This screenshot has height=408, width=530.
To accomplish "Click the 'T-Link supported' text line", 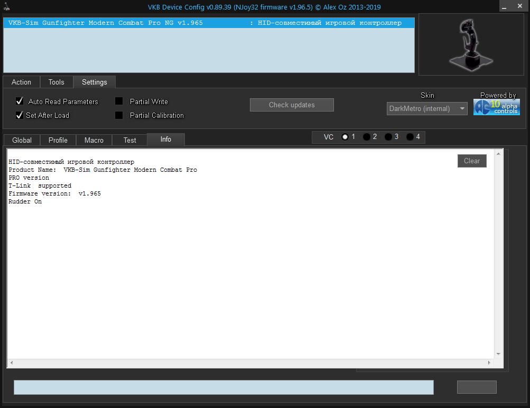I will tap(40, 186).
